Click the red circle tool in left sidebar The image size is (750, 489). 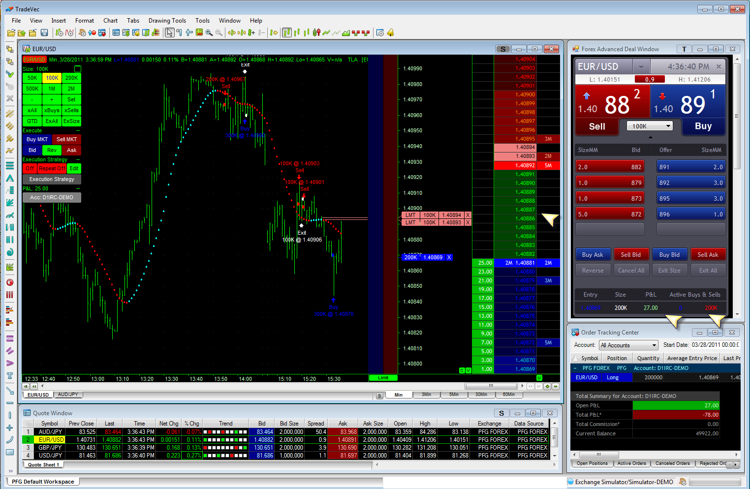[x=10, y=282]
